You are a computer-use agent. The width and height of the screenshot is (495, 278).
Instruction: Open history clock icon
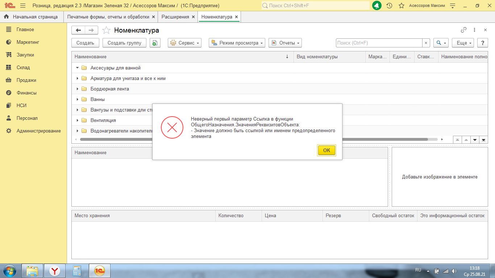[389, 6]
